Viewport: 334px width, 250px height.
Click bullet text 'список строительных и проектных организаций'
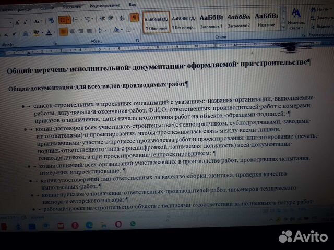(101, 104)
